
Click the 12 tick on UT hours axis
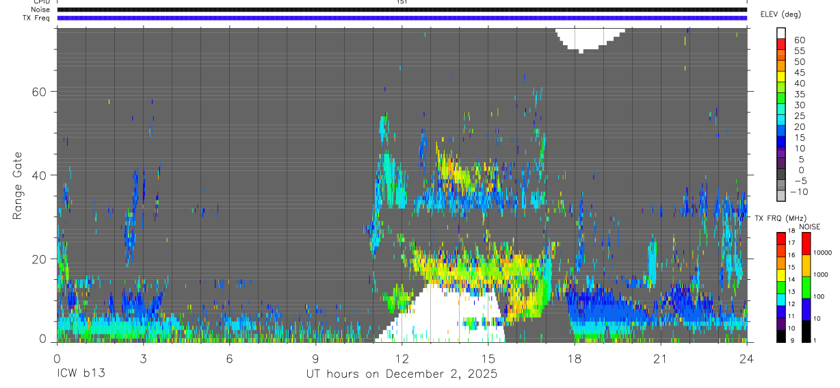[x=402, y=359]
